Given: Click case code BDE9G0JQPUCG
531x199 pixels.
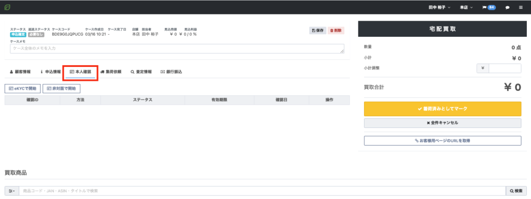Looking at the screenshot, I should coord(67,35).
